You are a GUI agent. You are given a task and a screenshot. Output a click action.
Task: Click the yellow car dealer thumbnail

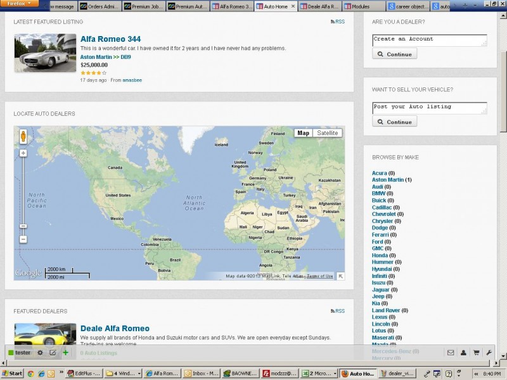45,334
